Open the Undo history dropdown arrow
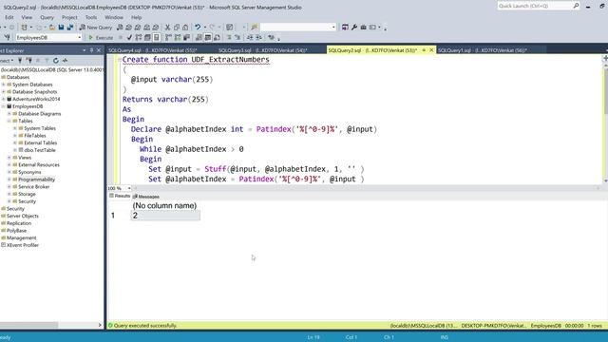This screenshot has width=608, height=342. click(205, 28)
